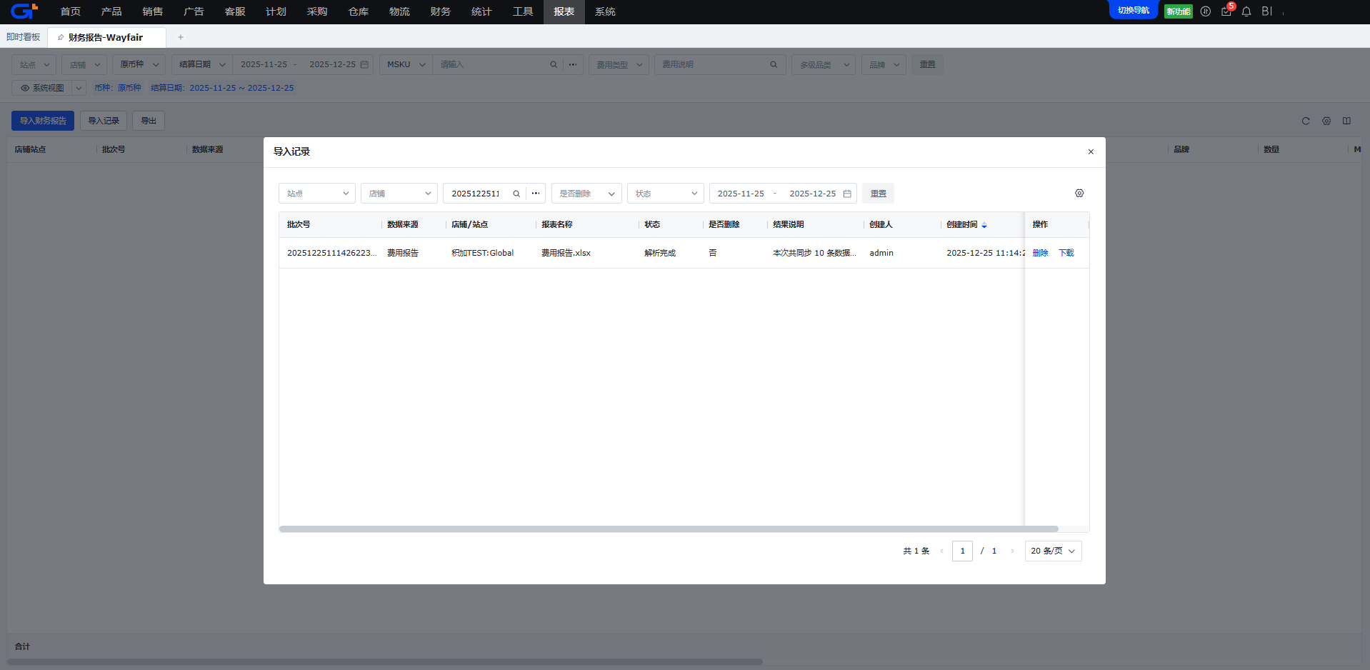Open the 原币种 currency dropdown
This screenshot has height=670, width=1370.
pos(139,65)
